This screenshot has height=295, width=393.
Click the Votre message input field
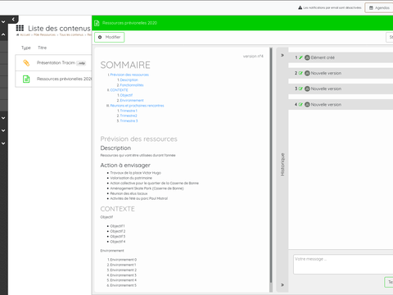click(x=343, y=264)
